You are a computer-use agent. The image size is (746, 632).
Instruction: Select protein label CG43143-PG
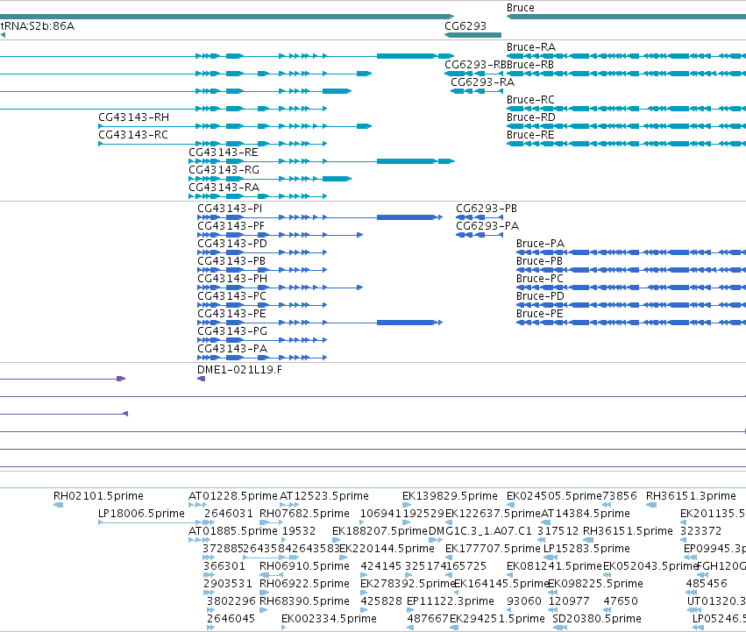232,331
